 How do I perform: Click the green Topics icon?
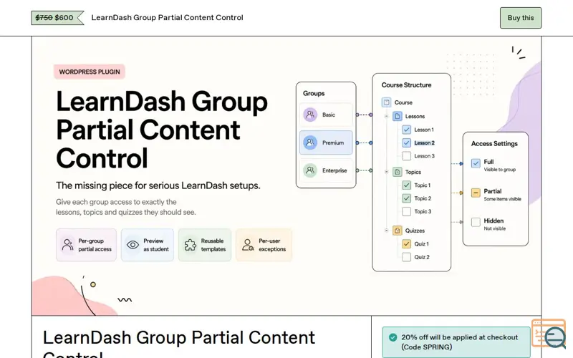pyautogui.click(x=398, y=172)
